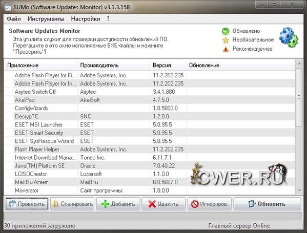
Task: Select the DecrypTC row
Action: [x=150, y=116]
